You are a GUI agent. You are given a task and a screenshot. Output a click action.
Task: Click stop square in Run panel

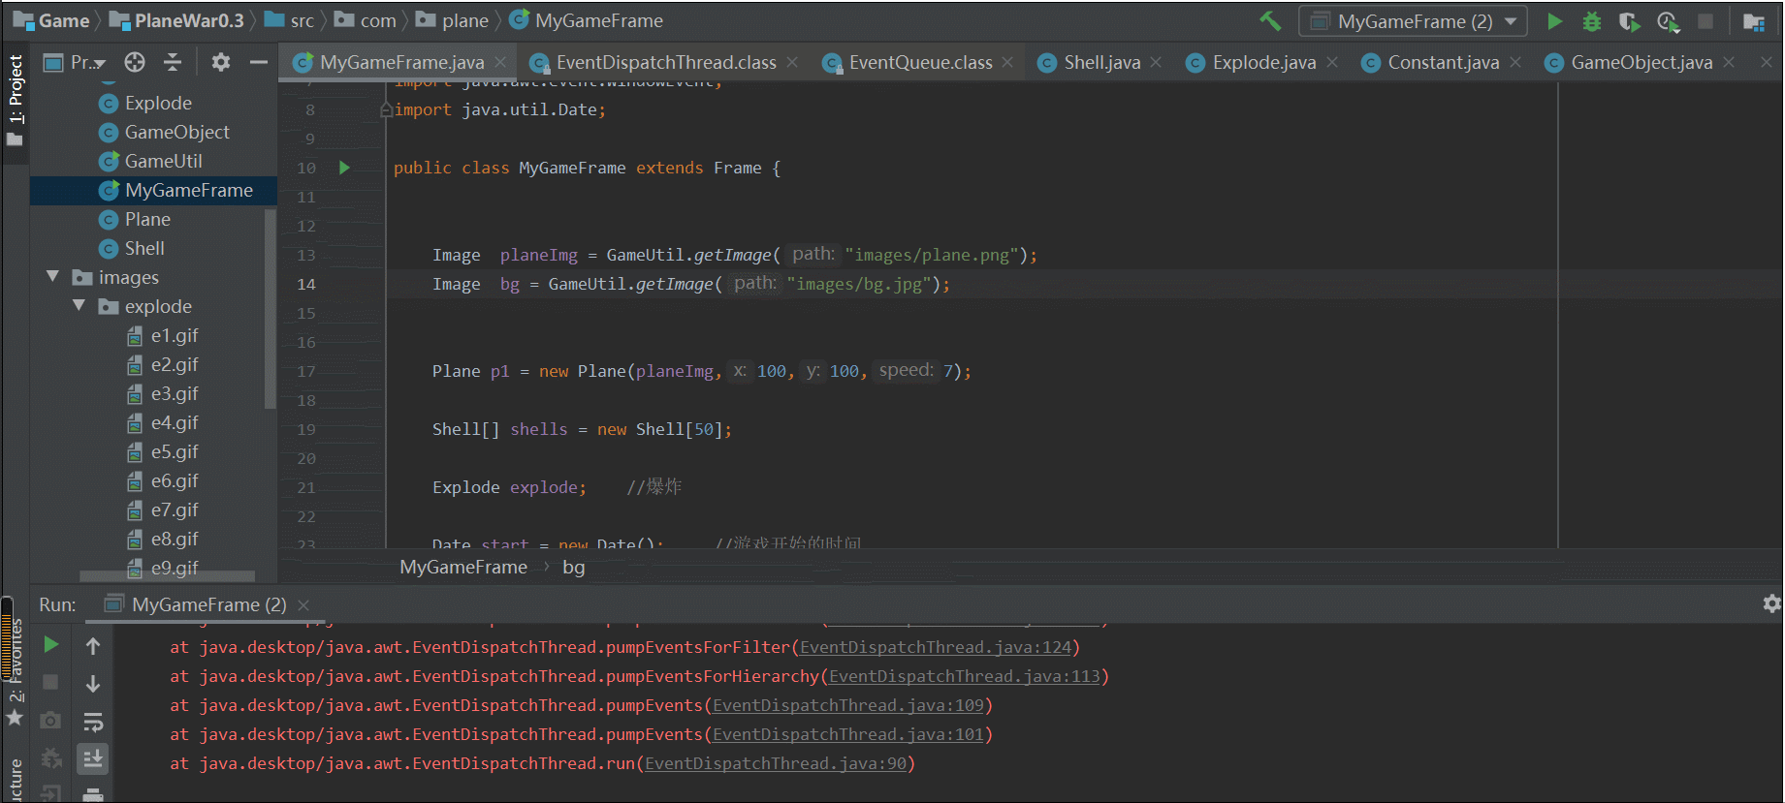[x=51, y=682]
